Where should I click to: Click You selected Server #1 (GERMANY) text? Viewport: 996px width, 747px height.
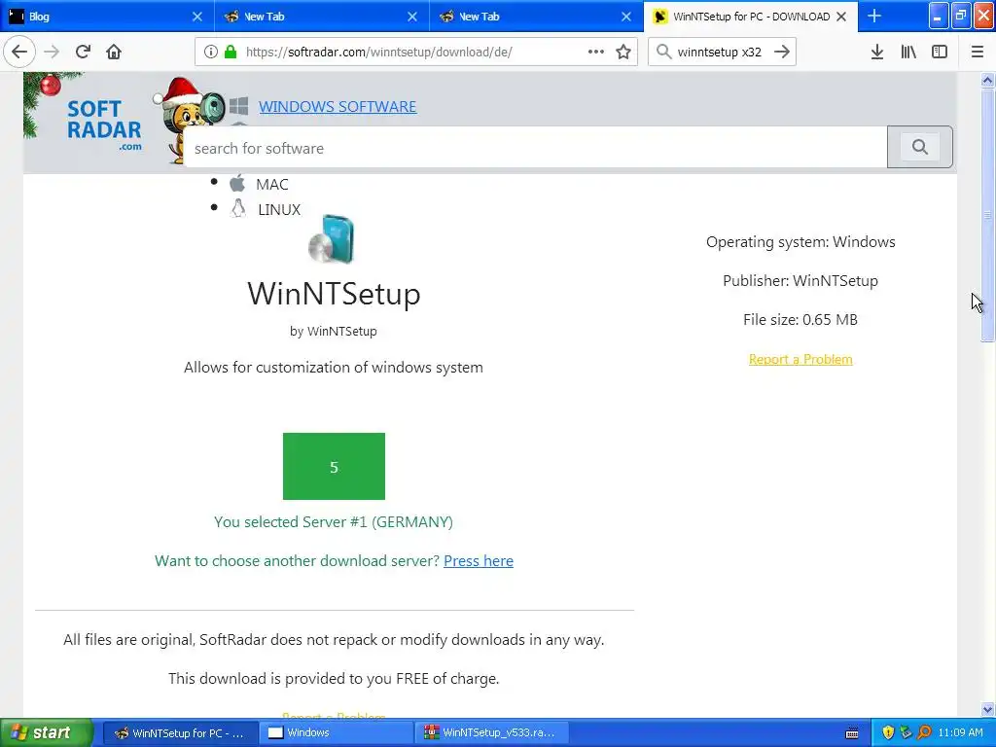point(334,522)
